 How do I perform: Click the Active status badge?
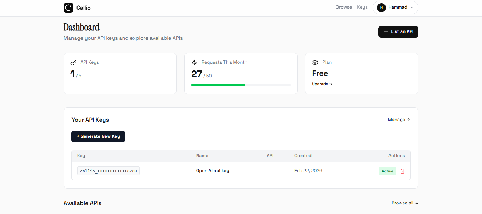pyautogui.click(x=387, y=171)
